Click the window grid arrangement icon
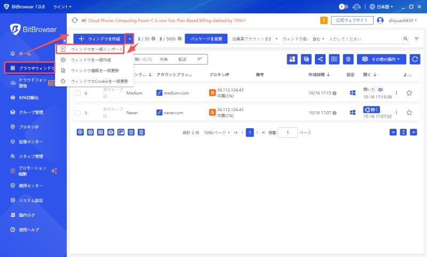 (292, 59)
